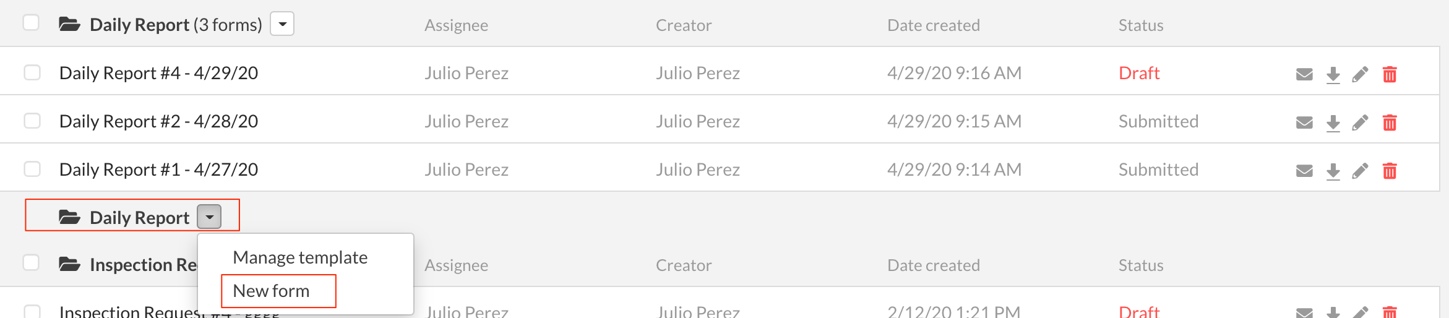1449x318 pixels.
Task: Delete Daily Report #4 with trash icon
Action: tap(1390, 74)
